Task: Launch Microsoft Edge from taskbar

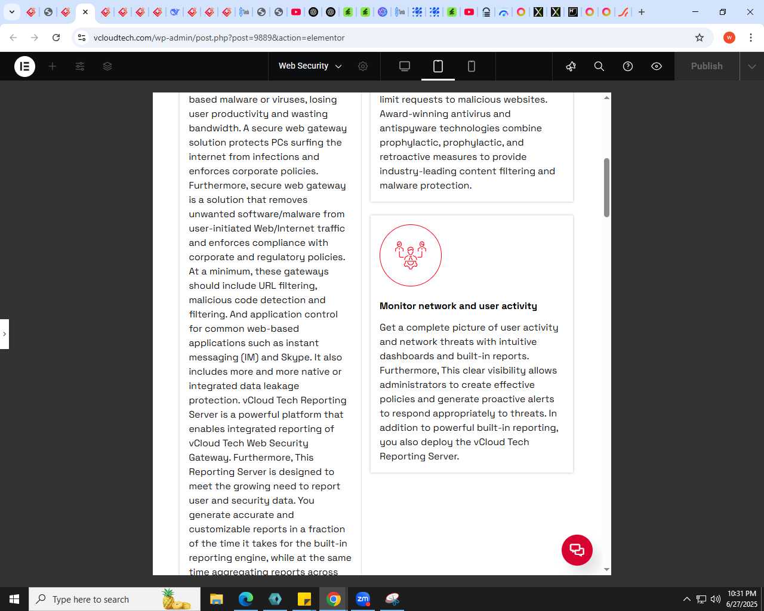Action: [x=246, y=599]
